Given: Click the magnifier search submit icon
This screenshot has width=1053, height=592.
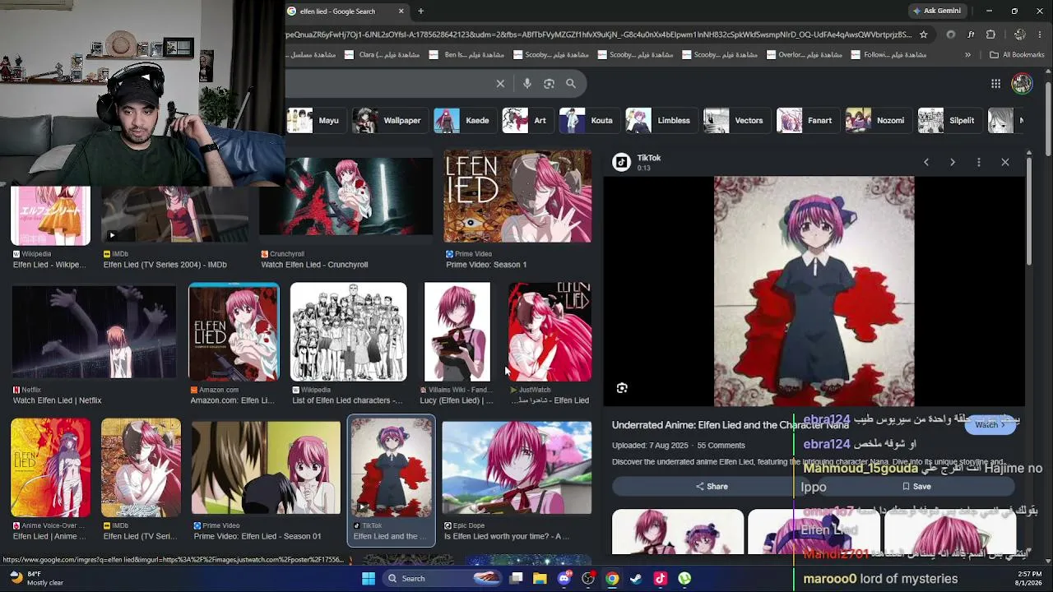Looking at the screenshot, I should 571,83.
